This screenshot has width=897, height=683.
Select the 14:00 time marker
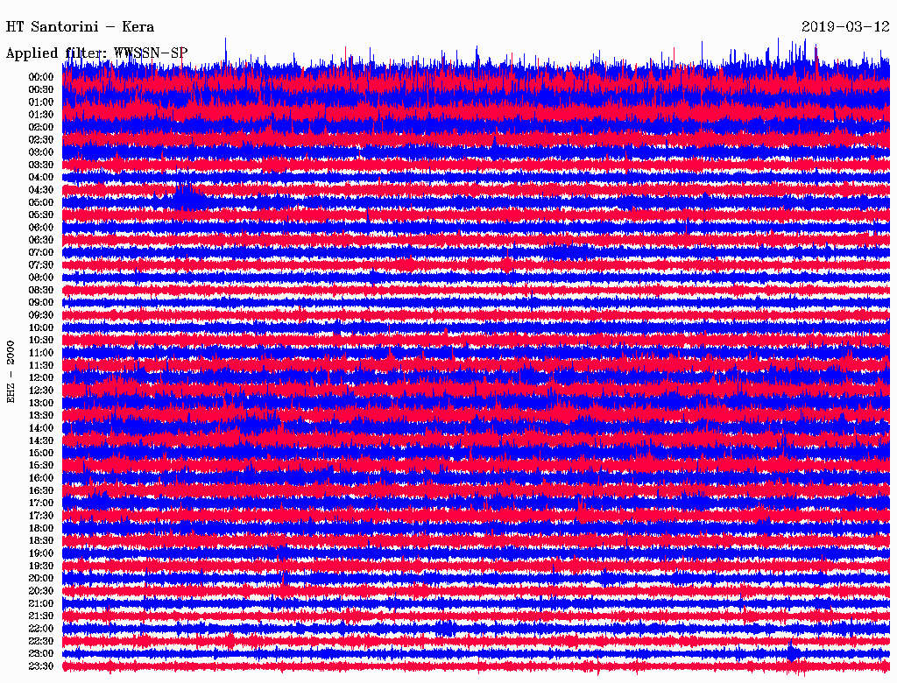pyautogui.click(x=41, y=428)
